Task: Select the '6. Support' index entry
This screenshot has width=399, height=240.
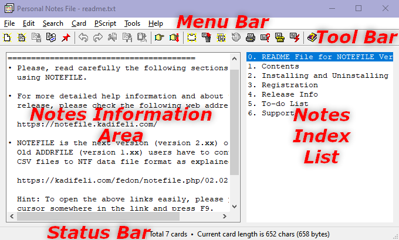Action: (x=320, y=113)
